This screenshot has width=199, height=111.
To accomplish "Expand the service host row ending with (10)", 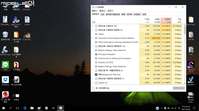I will click(x=93, y=46).
